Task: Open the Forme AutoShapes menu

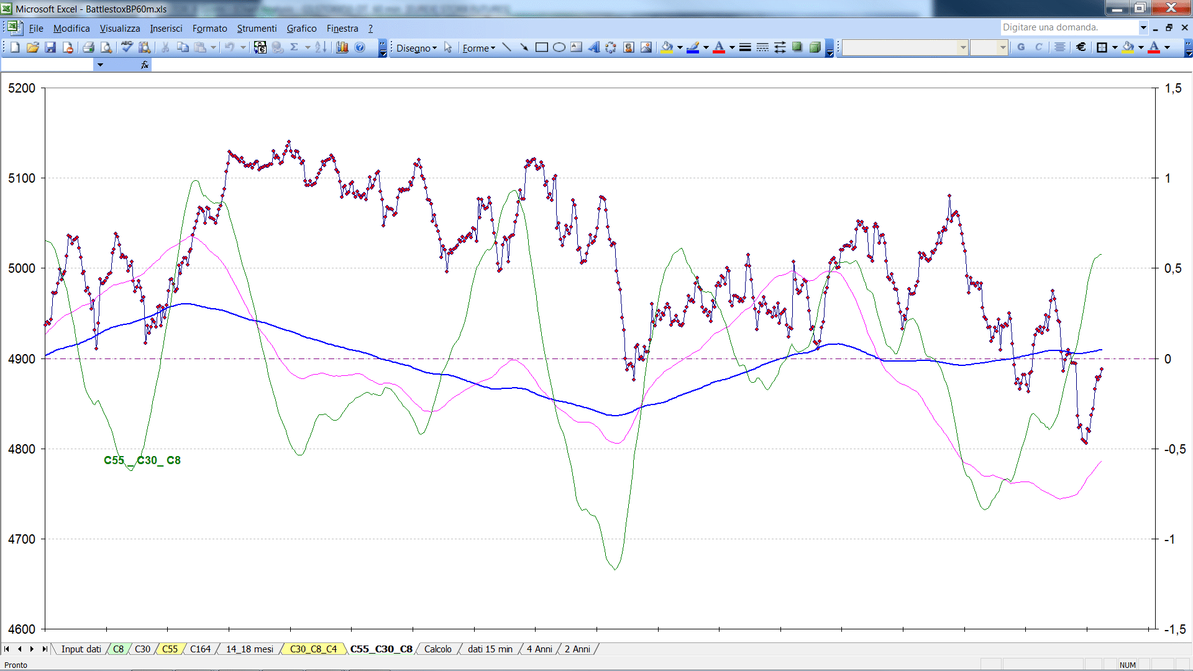Action: coord(478,48)
